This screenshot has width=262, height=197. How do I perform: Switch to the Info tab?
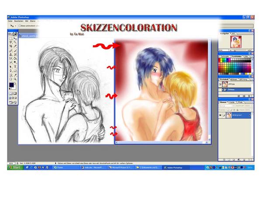pyautogui.click(x=234, y=34)
